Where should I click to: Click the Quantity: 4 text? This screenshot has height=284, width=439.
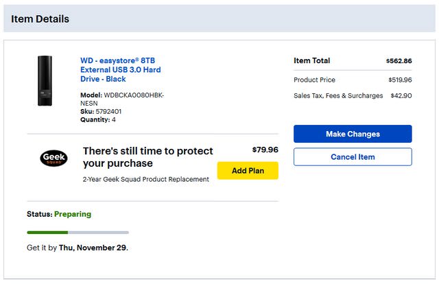pos(98,119)
